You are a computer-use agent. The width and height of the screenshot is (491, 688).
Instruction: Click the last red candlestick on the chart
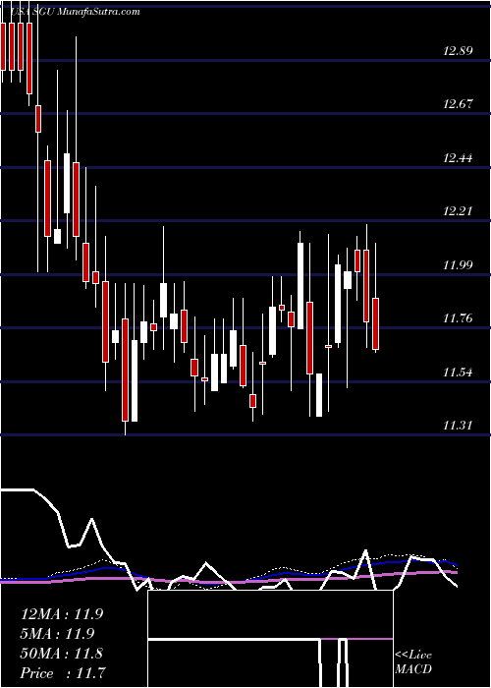376,323
